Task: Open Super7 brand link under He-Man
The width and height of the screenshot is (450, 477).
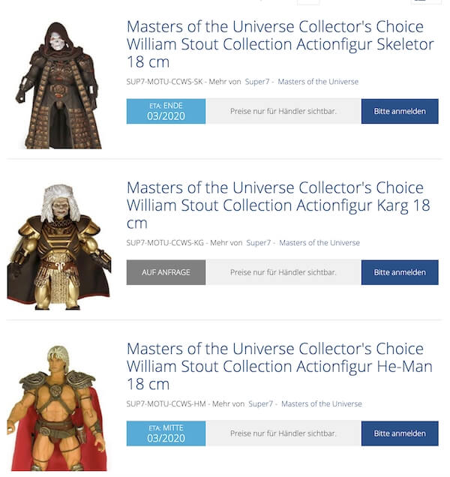Action: tap(260, 403)
